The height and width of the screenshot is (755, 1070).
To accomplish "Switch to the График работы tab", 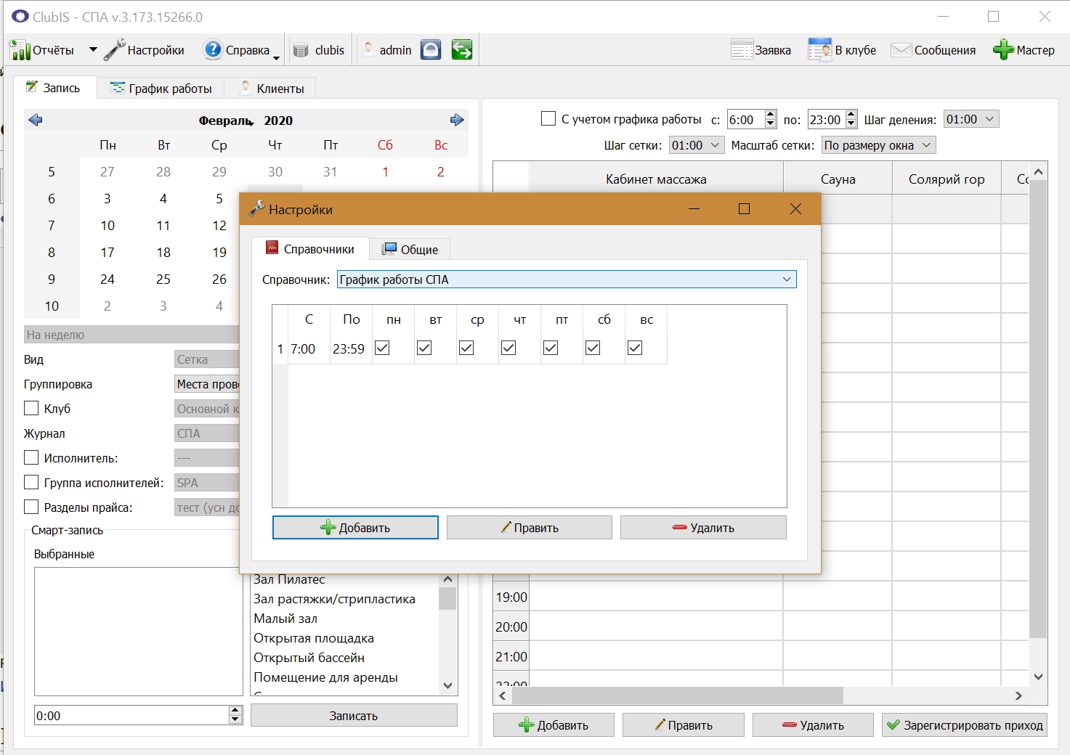I will click(161, 88).
